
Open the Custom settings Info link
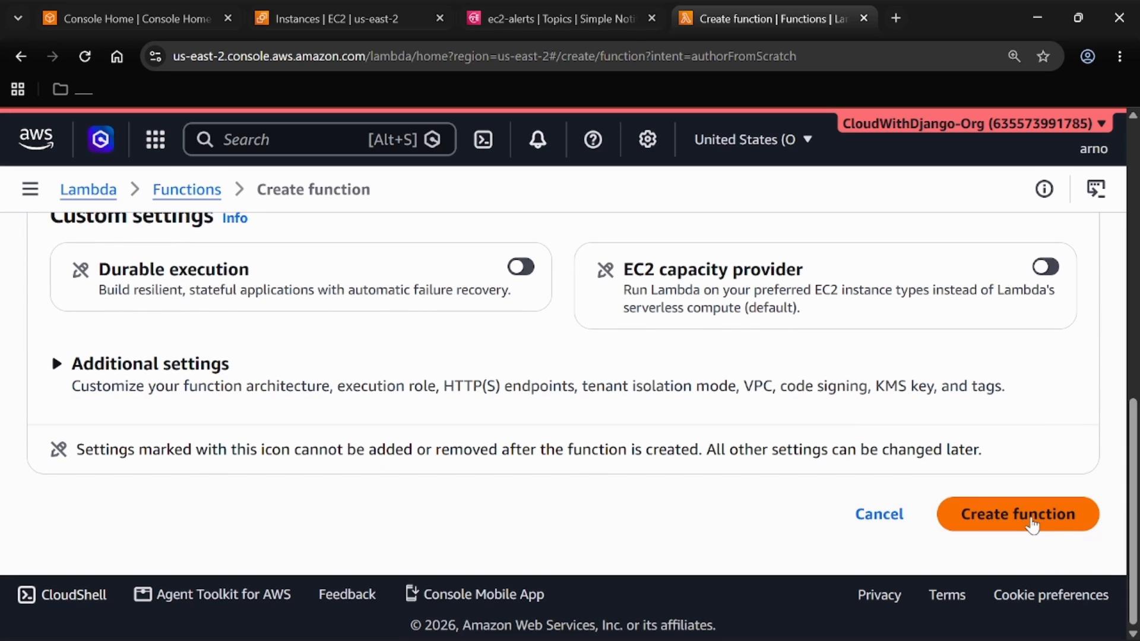[235, 218]
